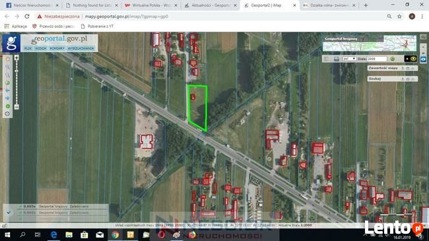
Task: Click the Skala scale input field
Action: (377, 59)
